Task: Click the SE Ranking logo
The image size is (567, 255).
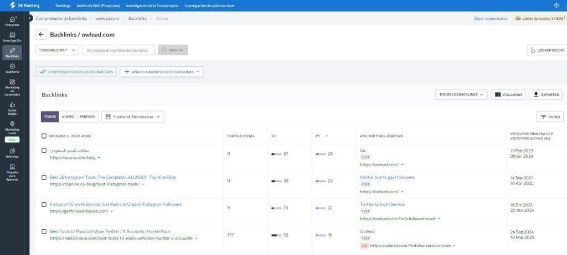Action: 25,6
